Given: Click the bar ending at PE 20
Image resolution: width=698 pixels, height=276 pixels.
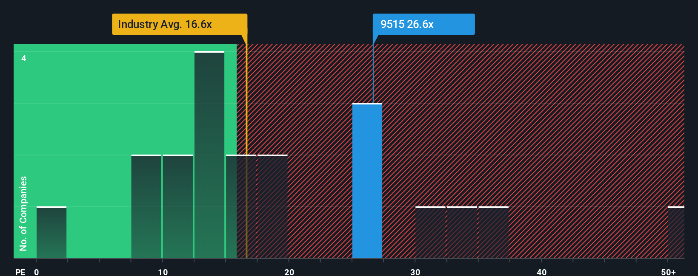Looking at the screenshot, I should click(272, 206).
